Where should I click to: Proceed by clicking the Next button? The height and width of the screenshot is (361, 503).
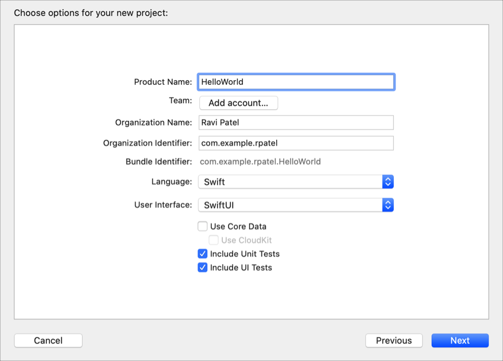[460, 340]
